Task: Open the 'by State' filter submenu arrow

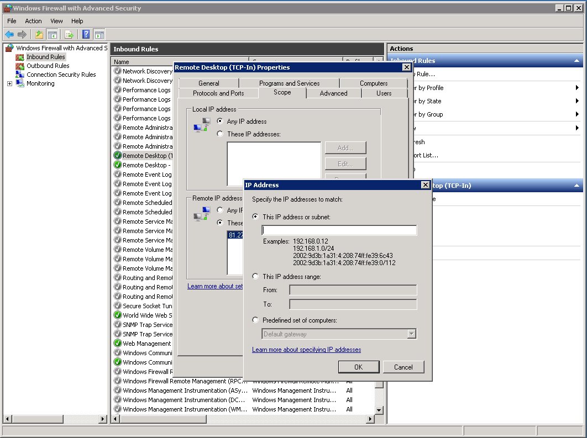Action: [x=577, y=101]
